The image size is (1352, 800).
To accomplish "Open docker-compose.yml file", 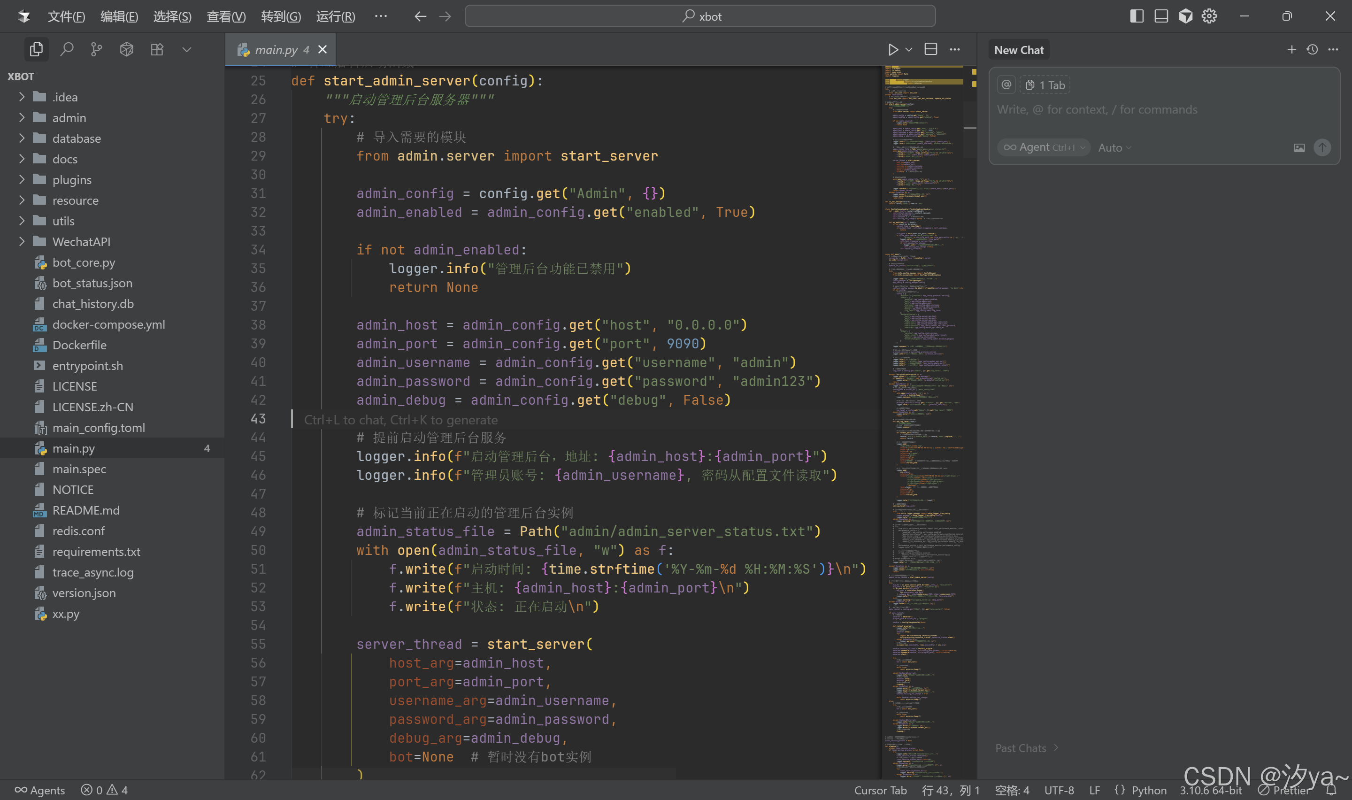I will click(x=112, y=324).
